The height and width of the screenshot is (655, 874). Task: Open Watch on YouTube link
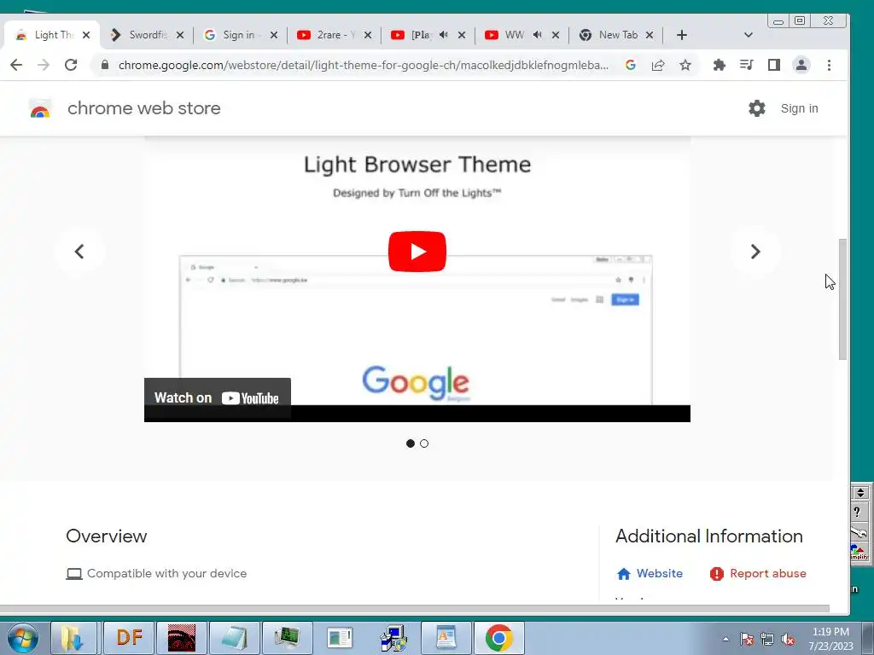pos(218,397)
